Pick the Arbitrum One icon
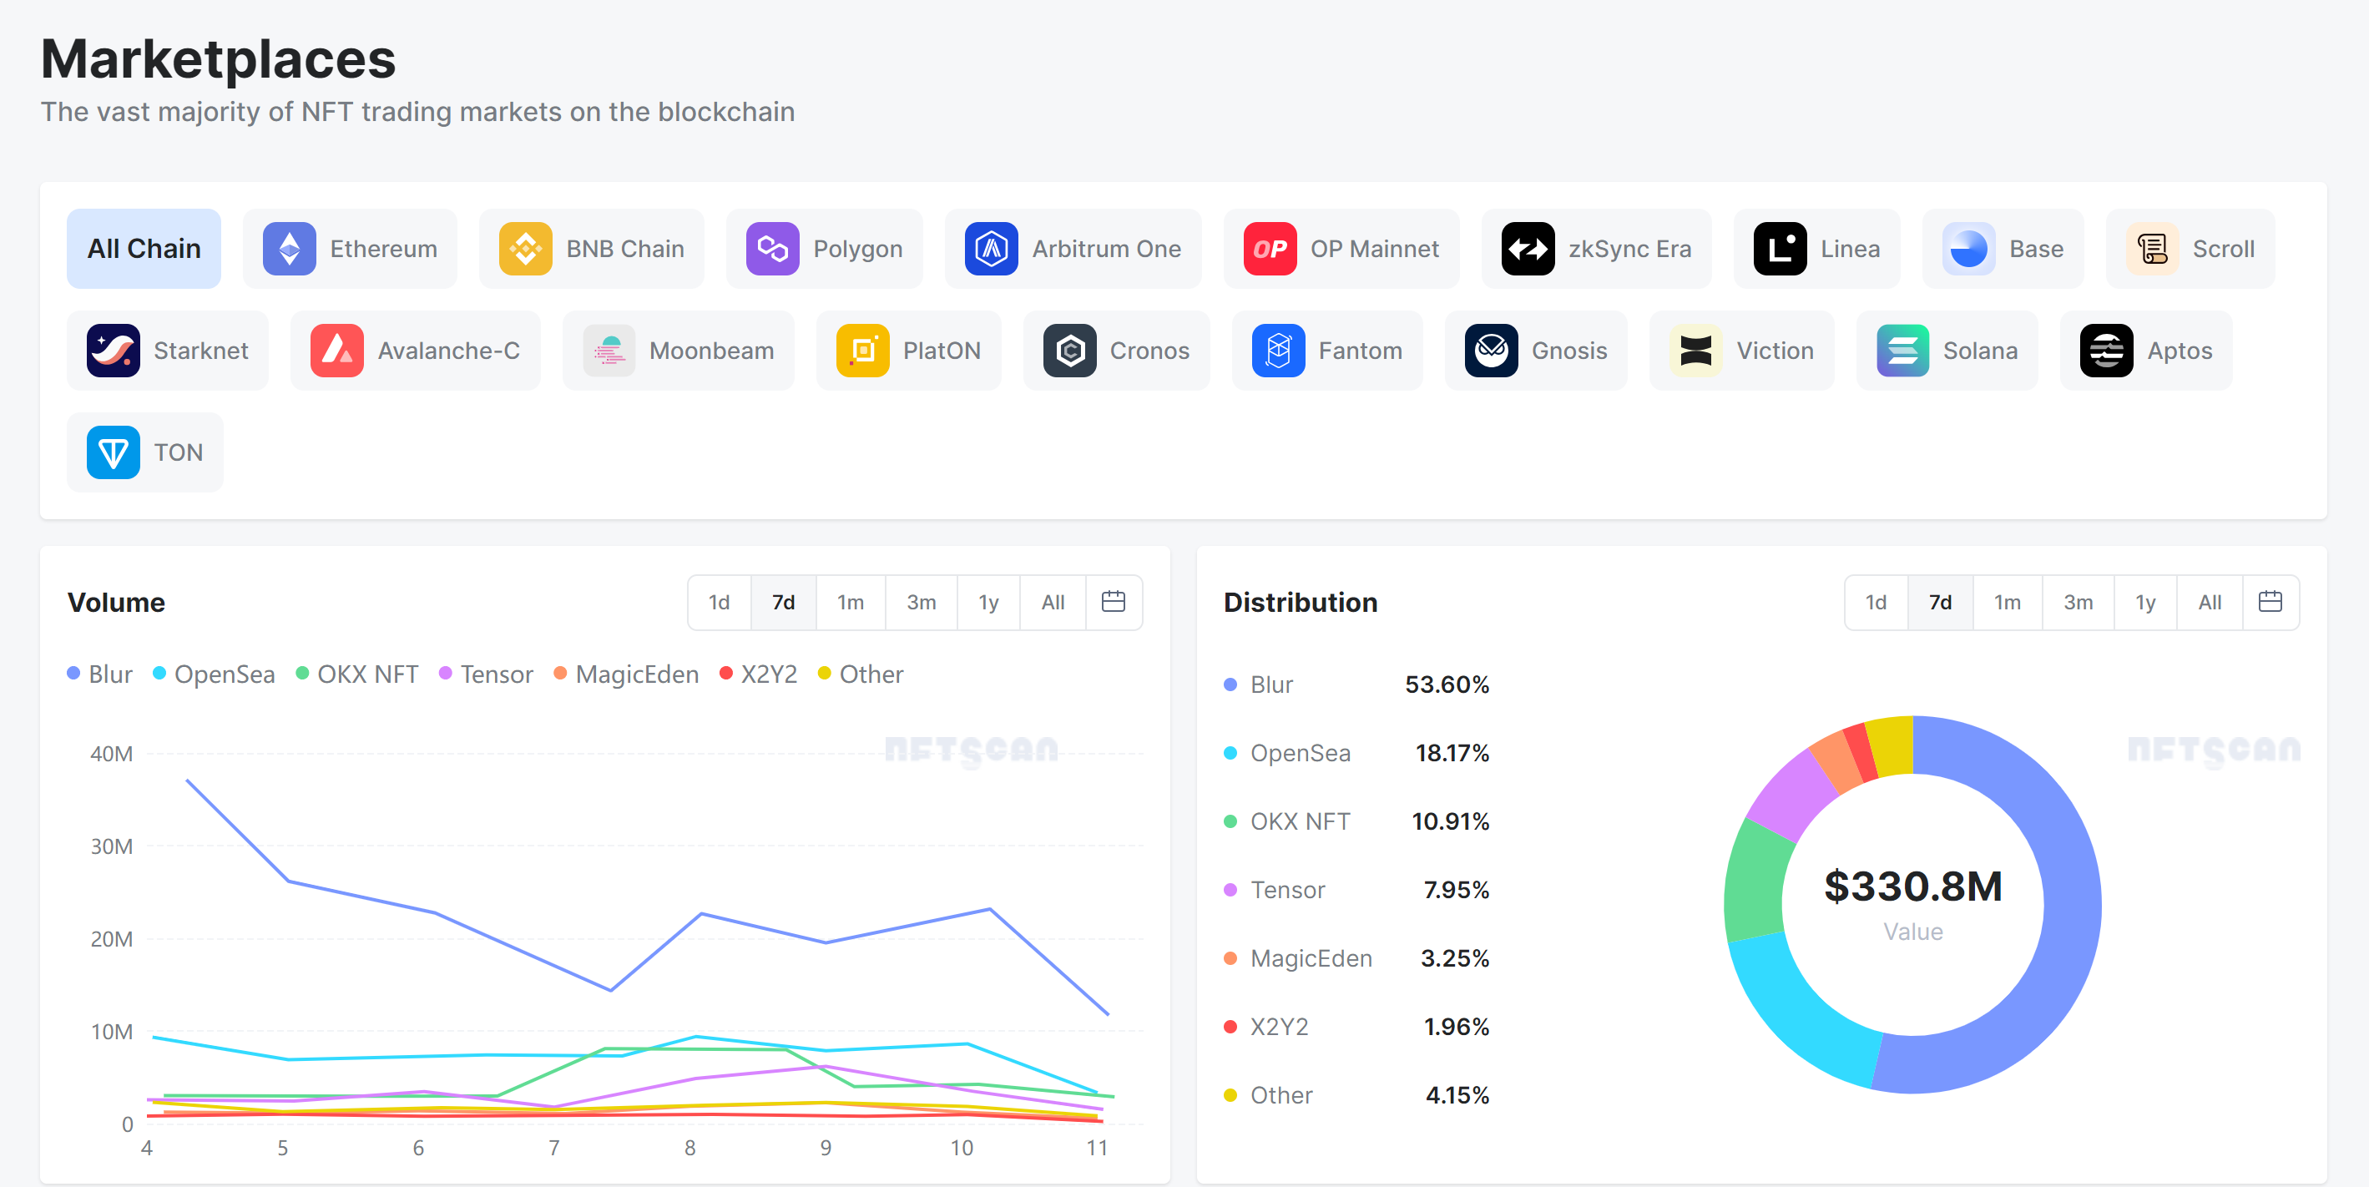2369x1187 pixels. [992, 249]
